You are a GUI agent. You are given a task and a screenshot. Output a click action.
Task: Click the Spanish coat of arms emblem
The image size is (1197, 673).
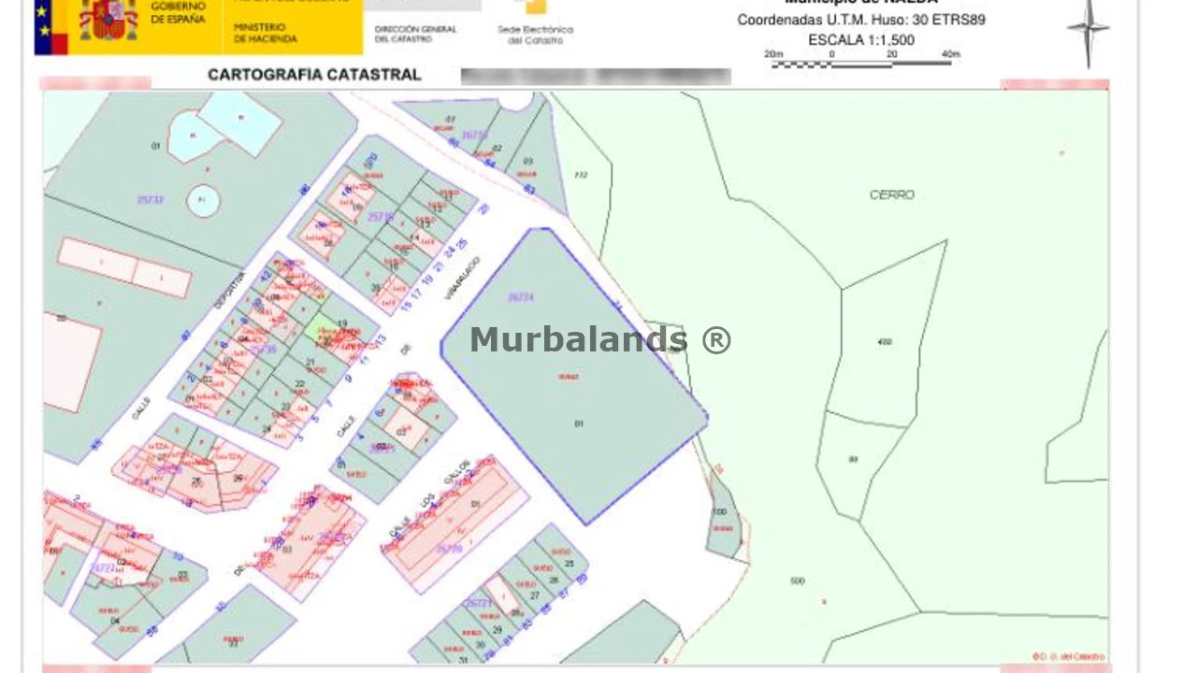pyautogui.click(x=108, y=21)
